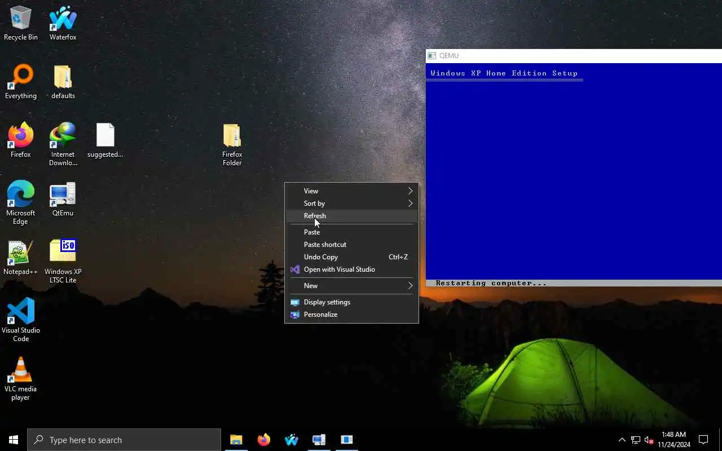The width and height of the screenshot is (722, 451).
Task: Select the Notepad++ desktop shortcut
Action: pos(21,258)
